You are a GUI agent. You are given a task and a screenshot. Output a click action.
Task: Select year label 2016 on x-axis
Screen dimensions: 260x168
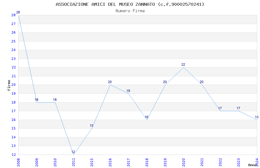point(110,162)
